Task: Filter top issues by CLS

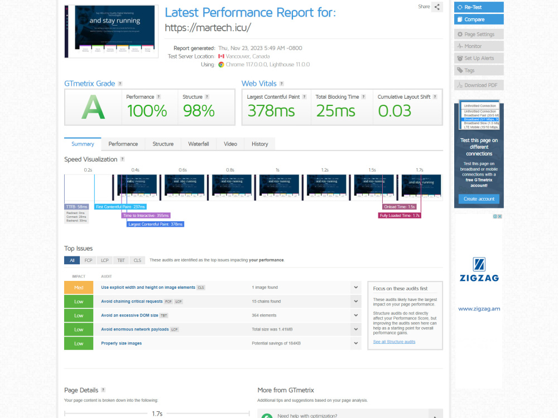Action: [137, 260]
